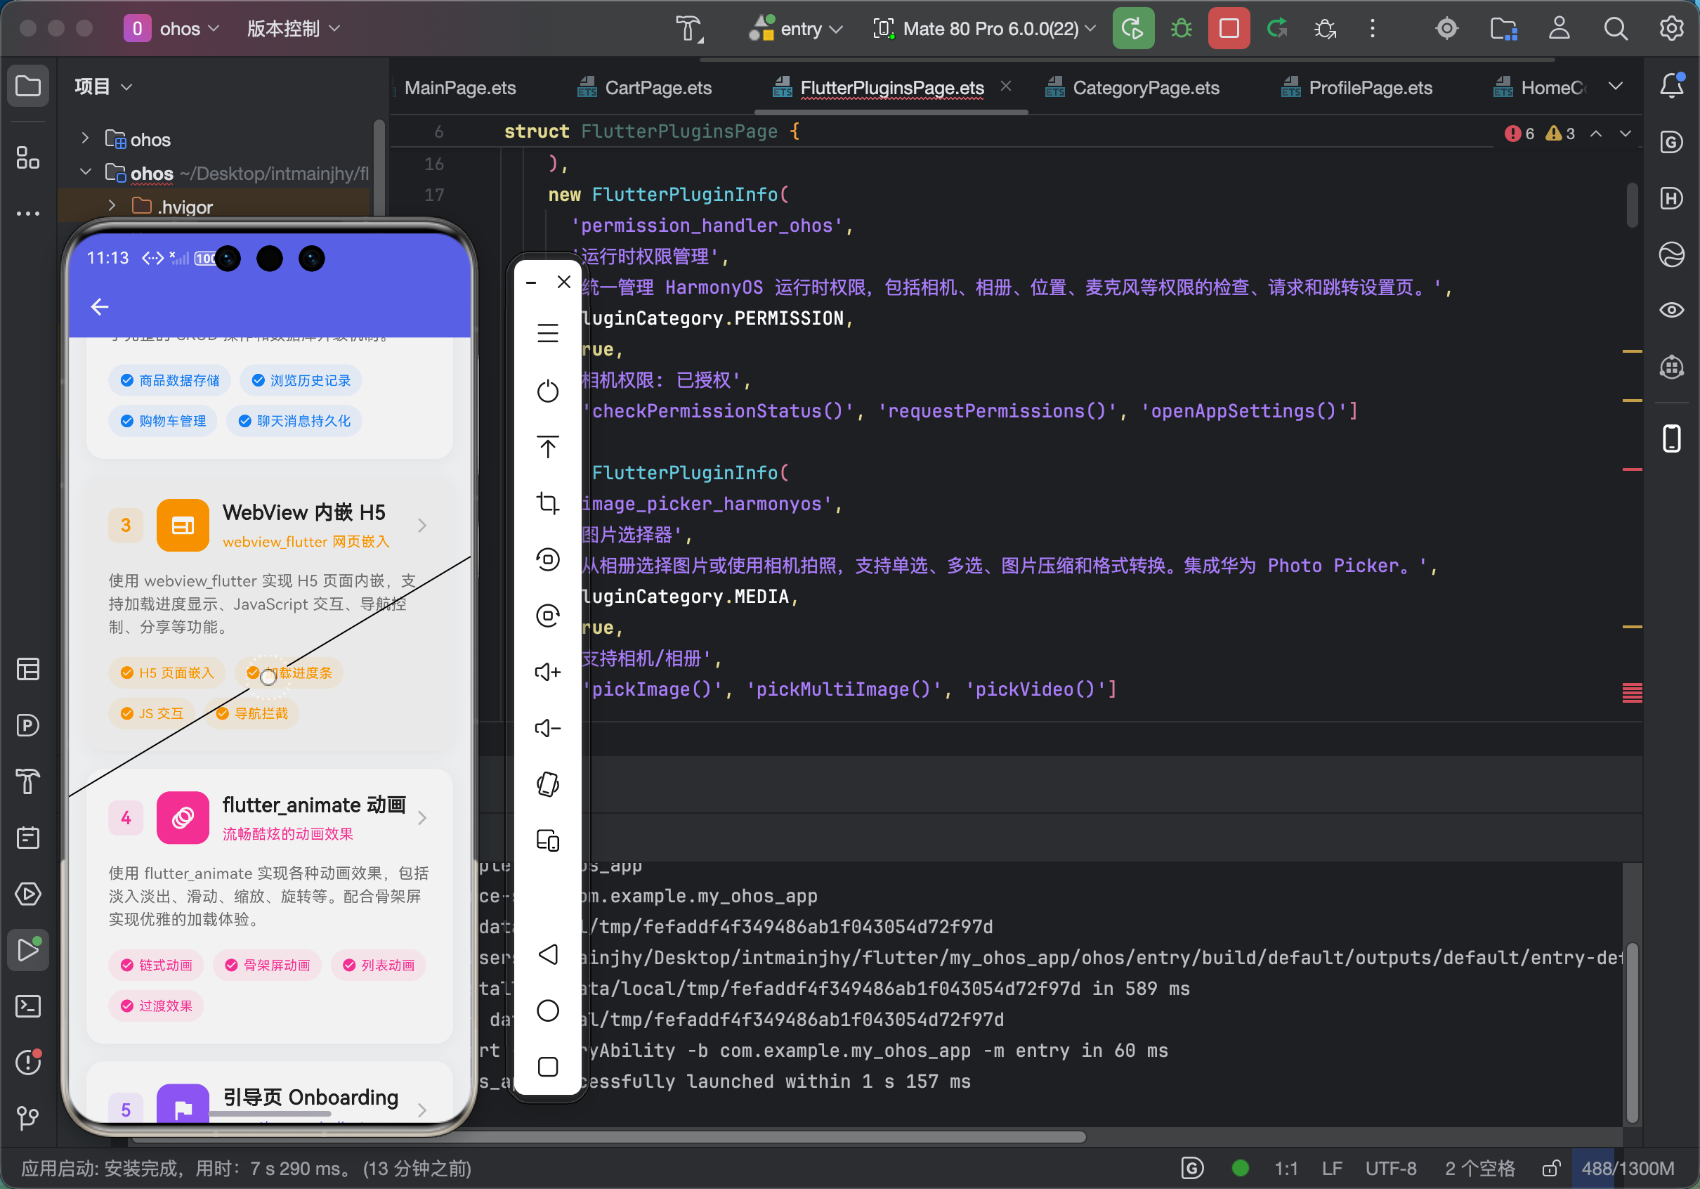
Task: Expand the .hvigor folder
Action: tap(112, 206)
